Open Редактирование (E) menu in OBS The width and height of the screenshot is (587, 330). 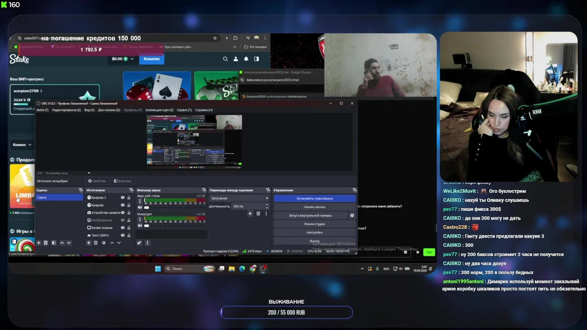66,110
